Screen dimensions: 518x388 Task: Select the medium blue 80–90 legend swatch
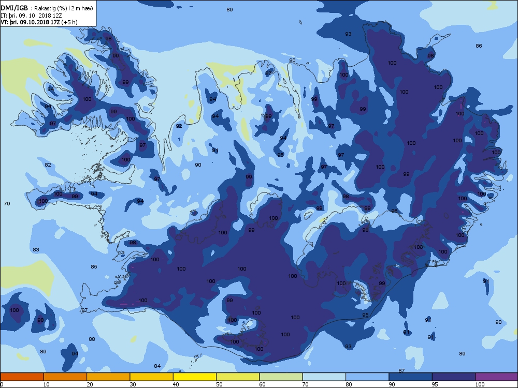coord(367,377)
